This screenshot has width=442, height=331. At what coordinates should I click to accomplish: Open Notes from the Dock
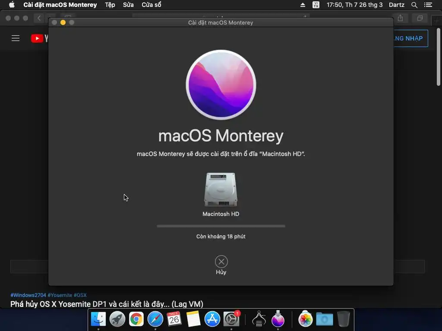193,319
